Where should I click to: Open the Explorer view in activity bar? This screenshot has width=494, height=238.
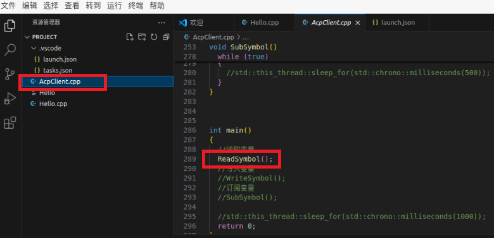[x=10, y=26]
